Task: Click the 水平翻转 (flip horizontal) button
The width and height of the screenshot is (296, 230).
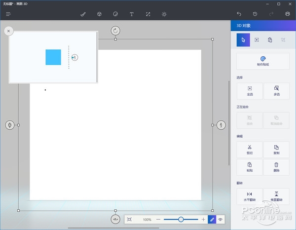Action: [250, 196]
